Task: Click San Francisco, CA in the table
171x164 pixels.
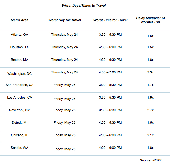Action: coord(20,85)
